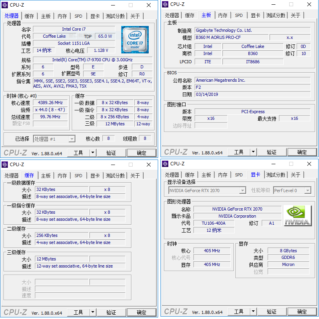Click the CPU-Z icon in the 缓存 window title bar

[x=5, y=164]
